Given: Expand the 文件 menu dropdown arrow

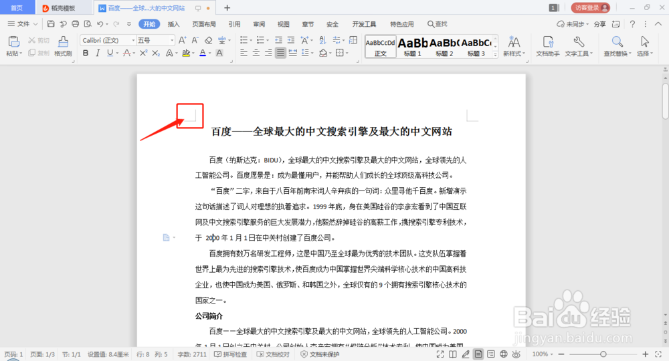Looking at the screenshot, I should (x=35, y=24).
